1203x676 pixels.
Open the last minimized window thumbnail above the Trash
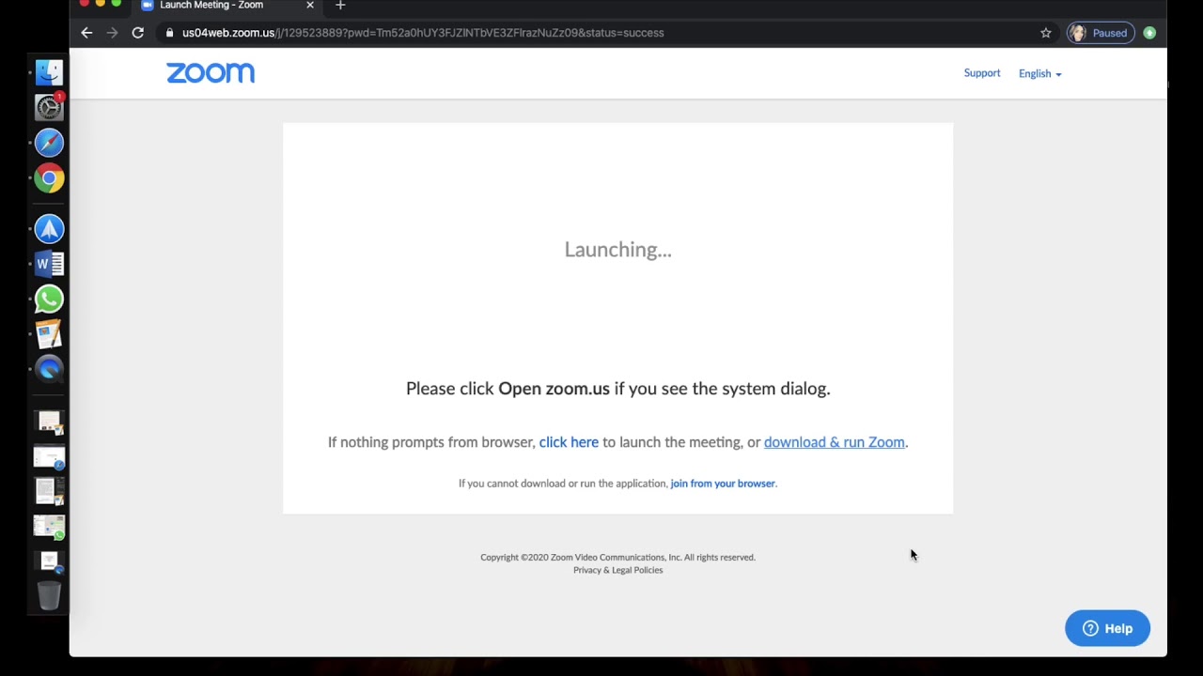(49, 561)
